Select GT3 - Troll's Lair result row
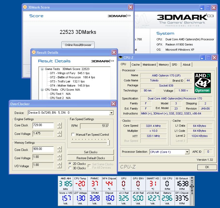 point(67,81)
